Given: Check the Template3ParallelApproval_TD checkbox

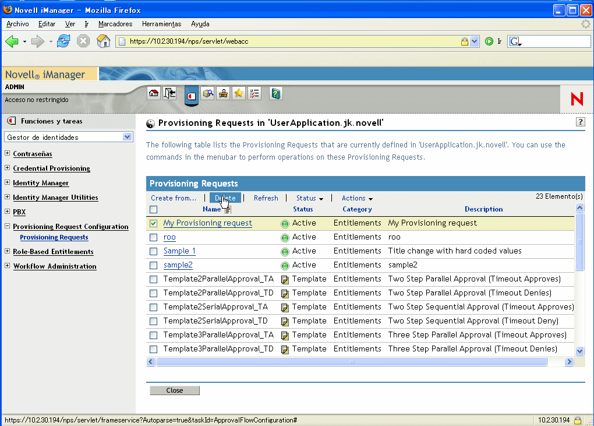Looking at the screenshot, I should point(153,349).
